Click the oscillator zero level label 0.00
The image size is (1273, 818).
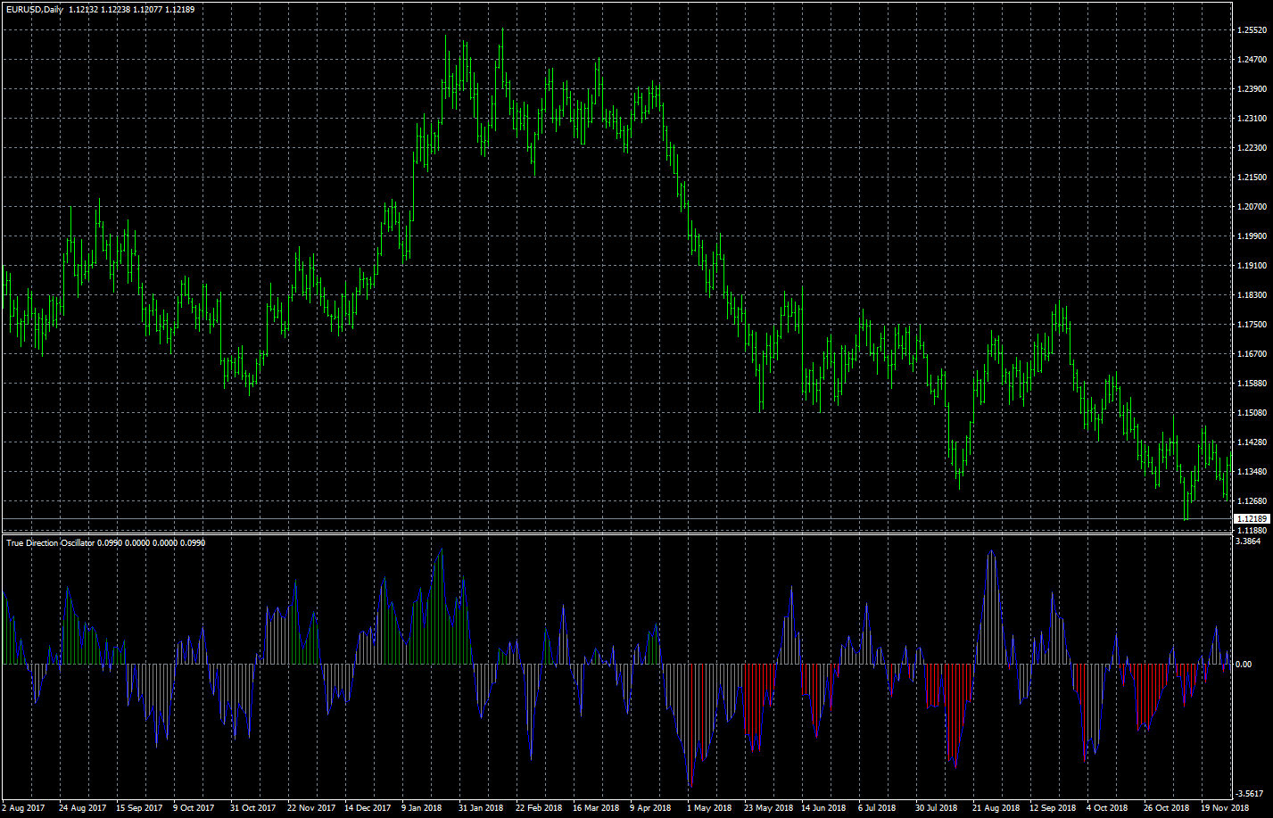1244,664
